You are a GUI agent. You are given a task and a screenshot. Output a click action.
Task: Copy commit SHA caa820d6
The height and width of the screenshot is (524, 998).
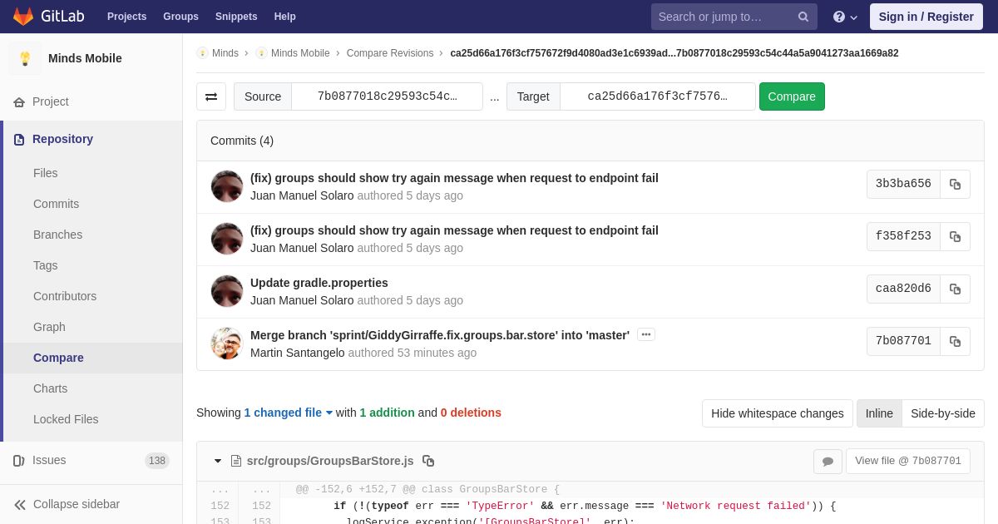coord(955,289)
